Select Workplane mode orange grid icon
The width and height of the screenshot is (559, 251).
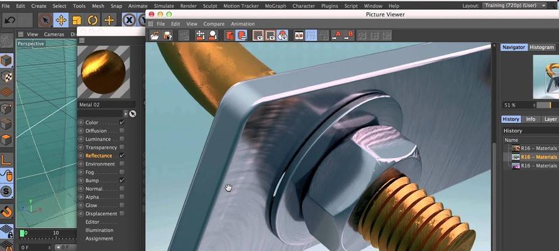(6, 92)
